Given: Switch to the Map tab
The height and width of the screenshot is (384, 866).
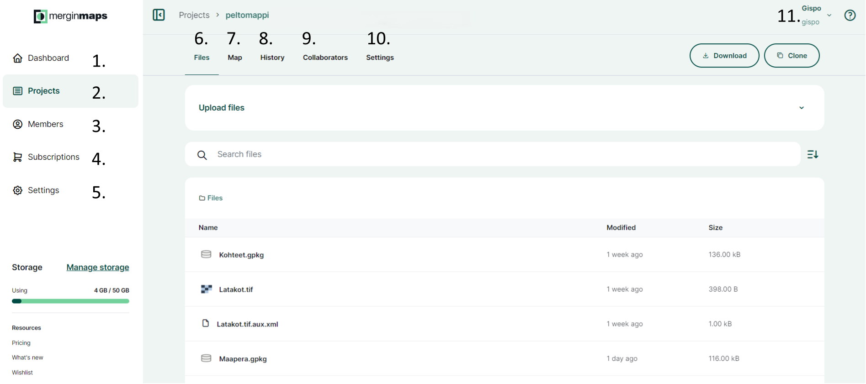Looking at the screenshot, I should [235, 58].
